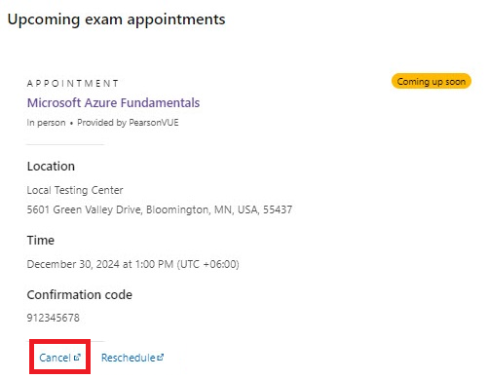Viewport: 488px width, 379px height.
Task: Click the December 30, 2024 date text
Action: pyautogui.click(x=73, y=264)
